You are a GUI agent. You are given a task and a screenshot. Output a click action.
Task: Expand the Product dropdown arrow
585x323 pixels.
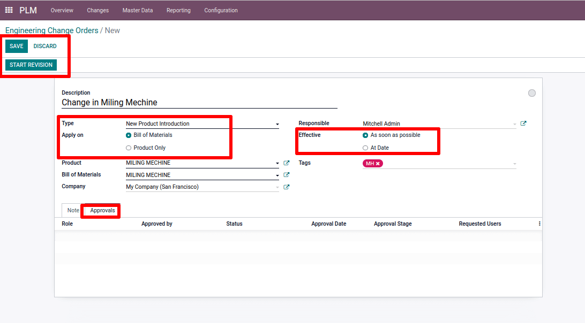[x=277, y=163]
